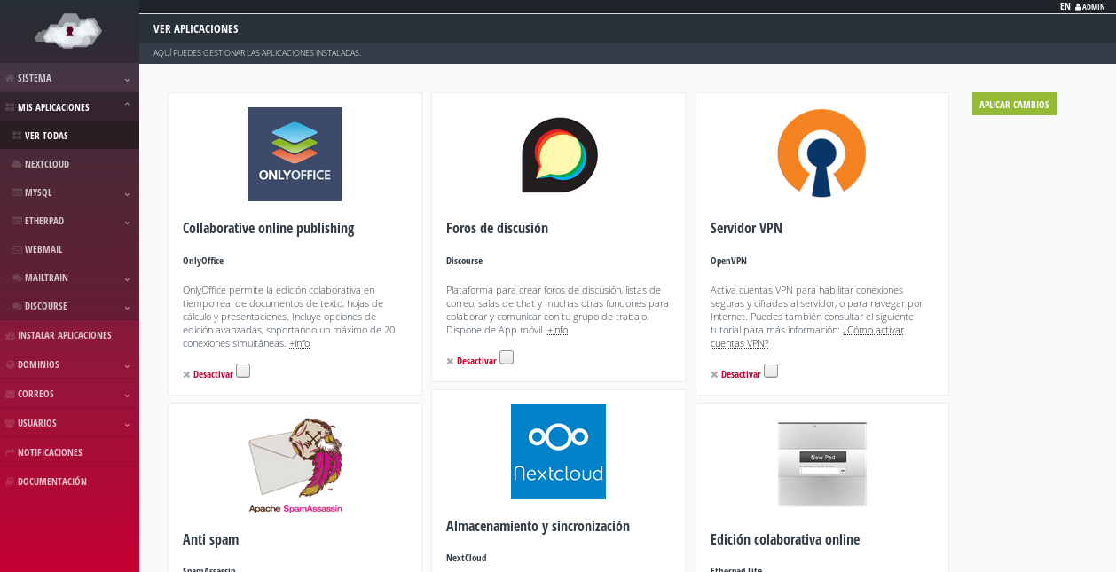
Task: Click the Mis Aplicaciones grid icon
Action: pos(10,107)
